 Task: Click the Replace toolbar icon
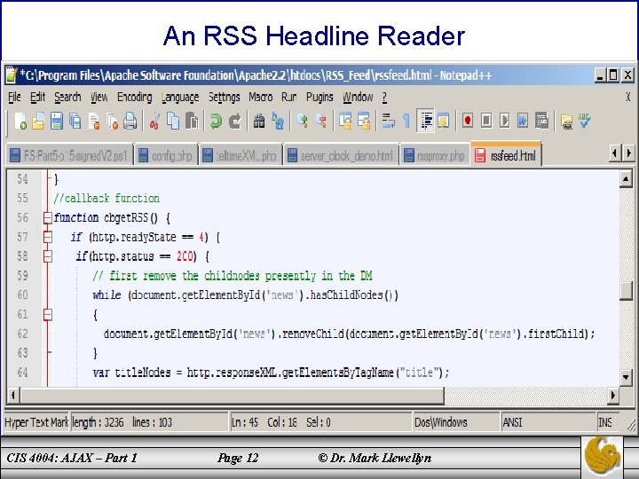(x=278, y=121)
